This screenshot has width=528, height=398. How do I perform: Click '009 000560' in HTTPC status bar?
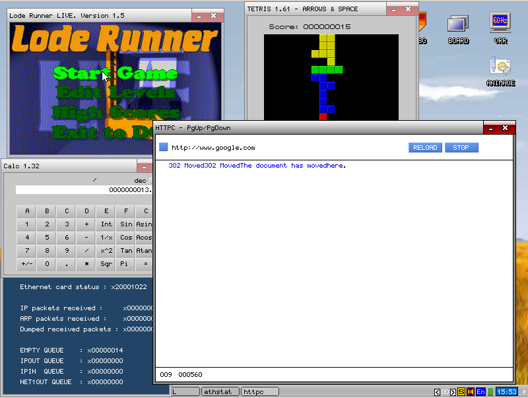[x=181, y=374]
